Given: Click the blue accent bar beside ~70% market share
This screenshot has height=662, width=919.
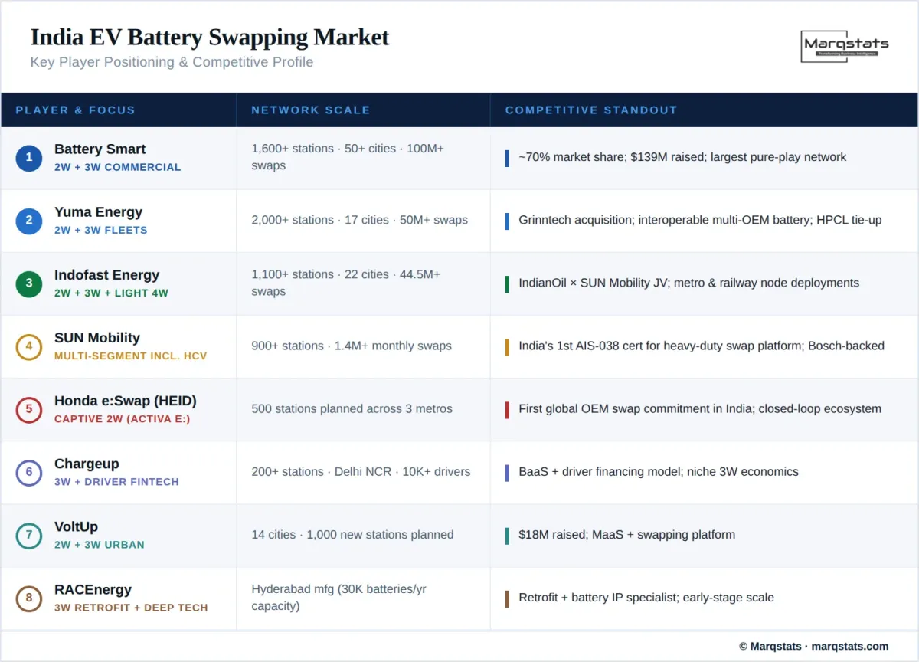Looking at the screenshot, I should [507, 158].
